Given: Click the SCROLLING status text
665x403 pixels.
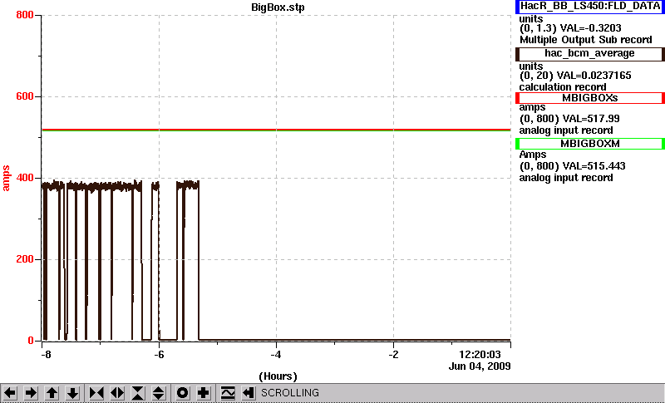Looking at the screenshot, I should click(290, 393).
